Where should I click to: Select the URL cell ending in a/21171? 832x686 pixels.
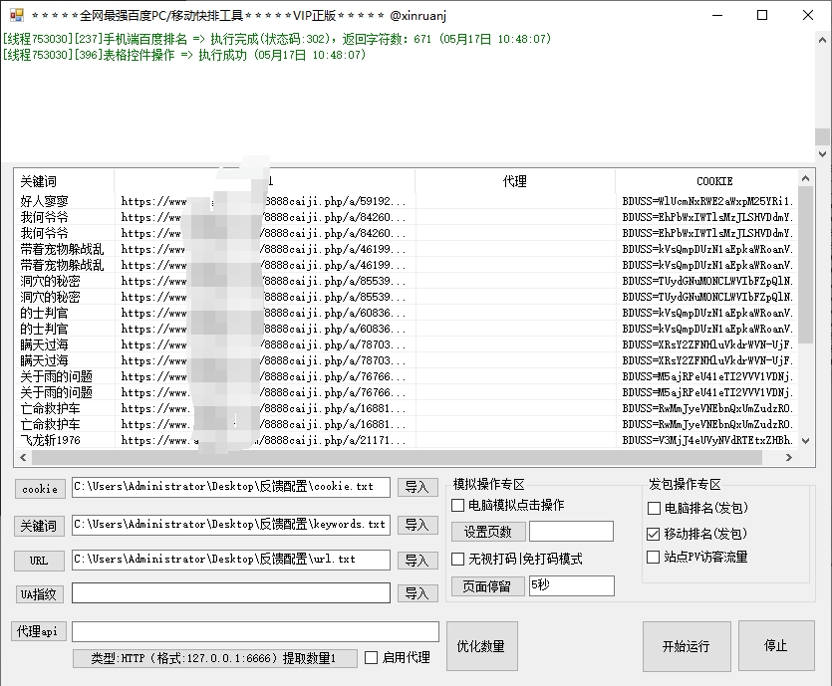pyautogui.click(x=264, y=440)
